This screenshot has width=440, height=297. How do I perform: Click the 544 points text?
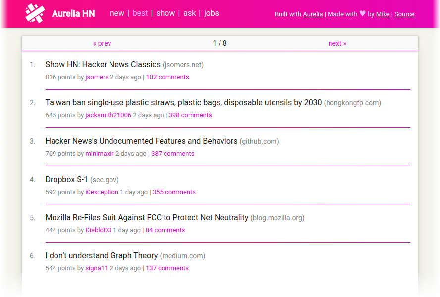(x=60, y=268)
